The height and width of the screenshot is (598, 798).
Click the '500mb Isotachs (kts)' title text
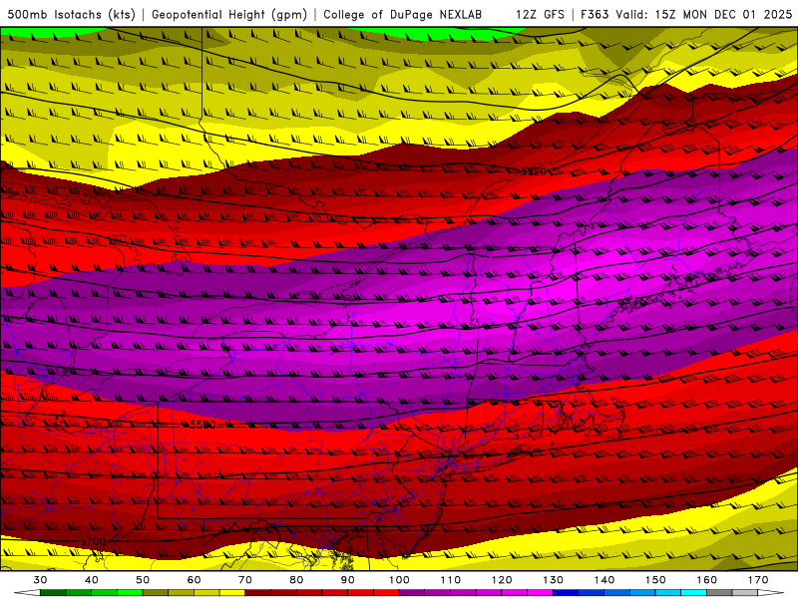tap(71, 15)
